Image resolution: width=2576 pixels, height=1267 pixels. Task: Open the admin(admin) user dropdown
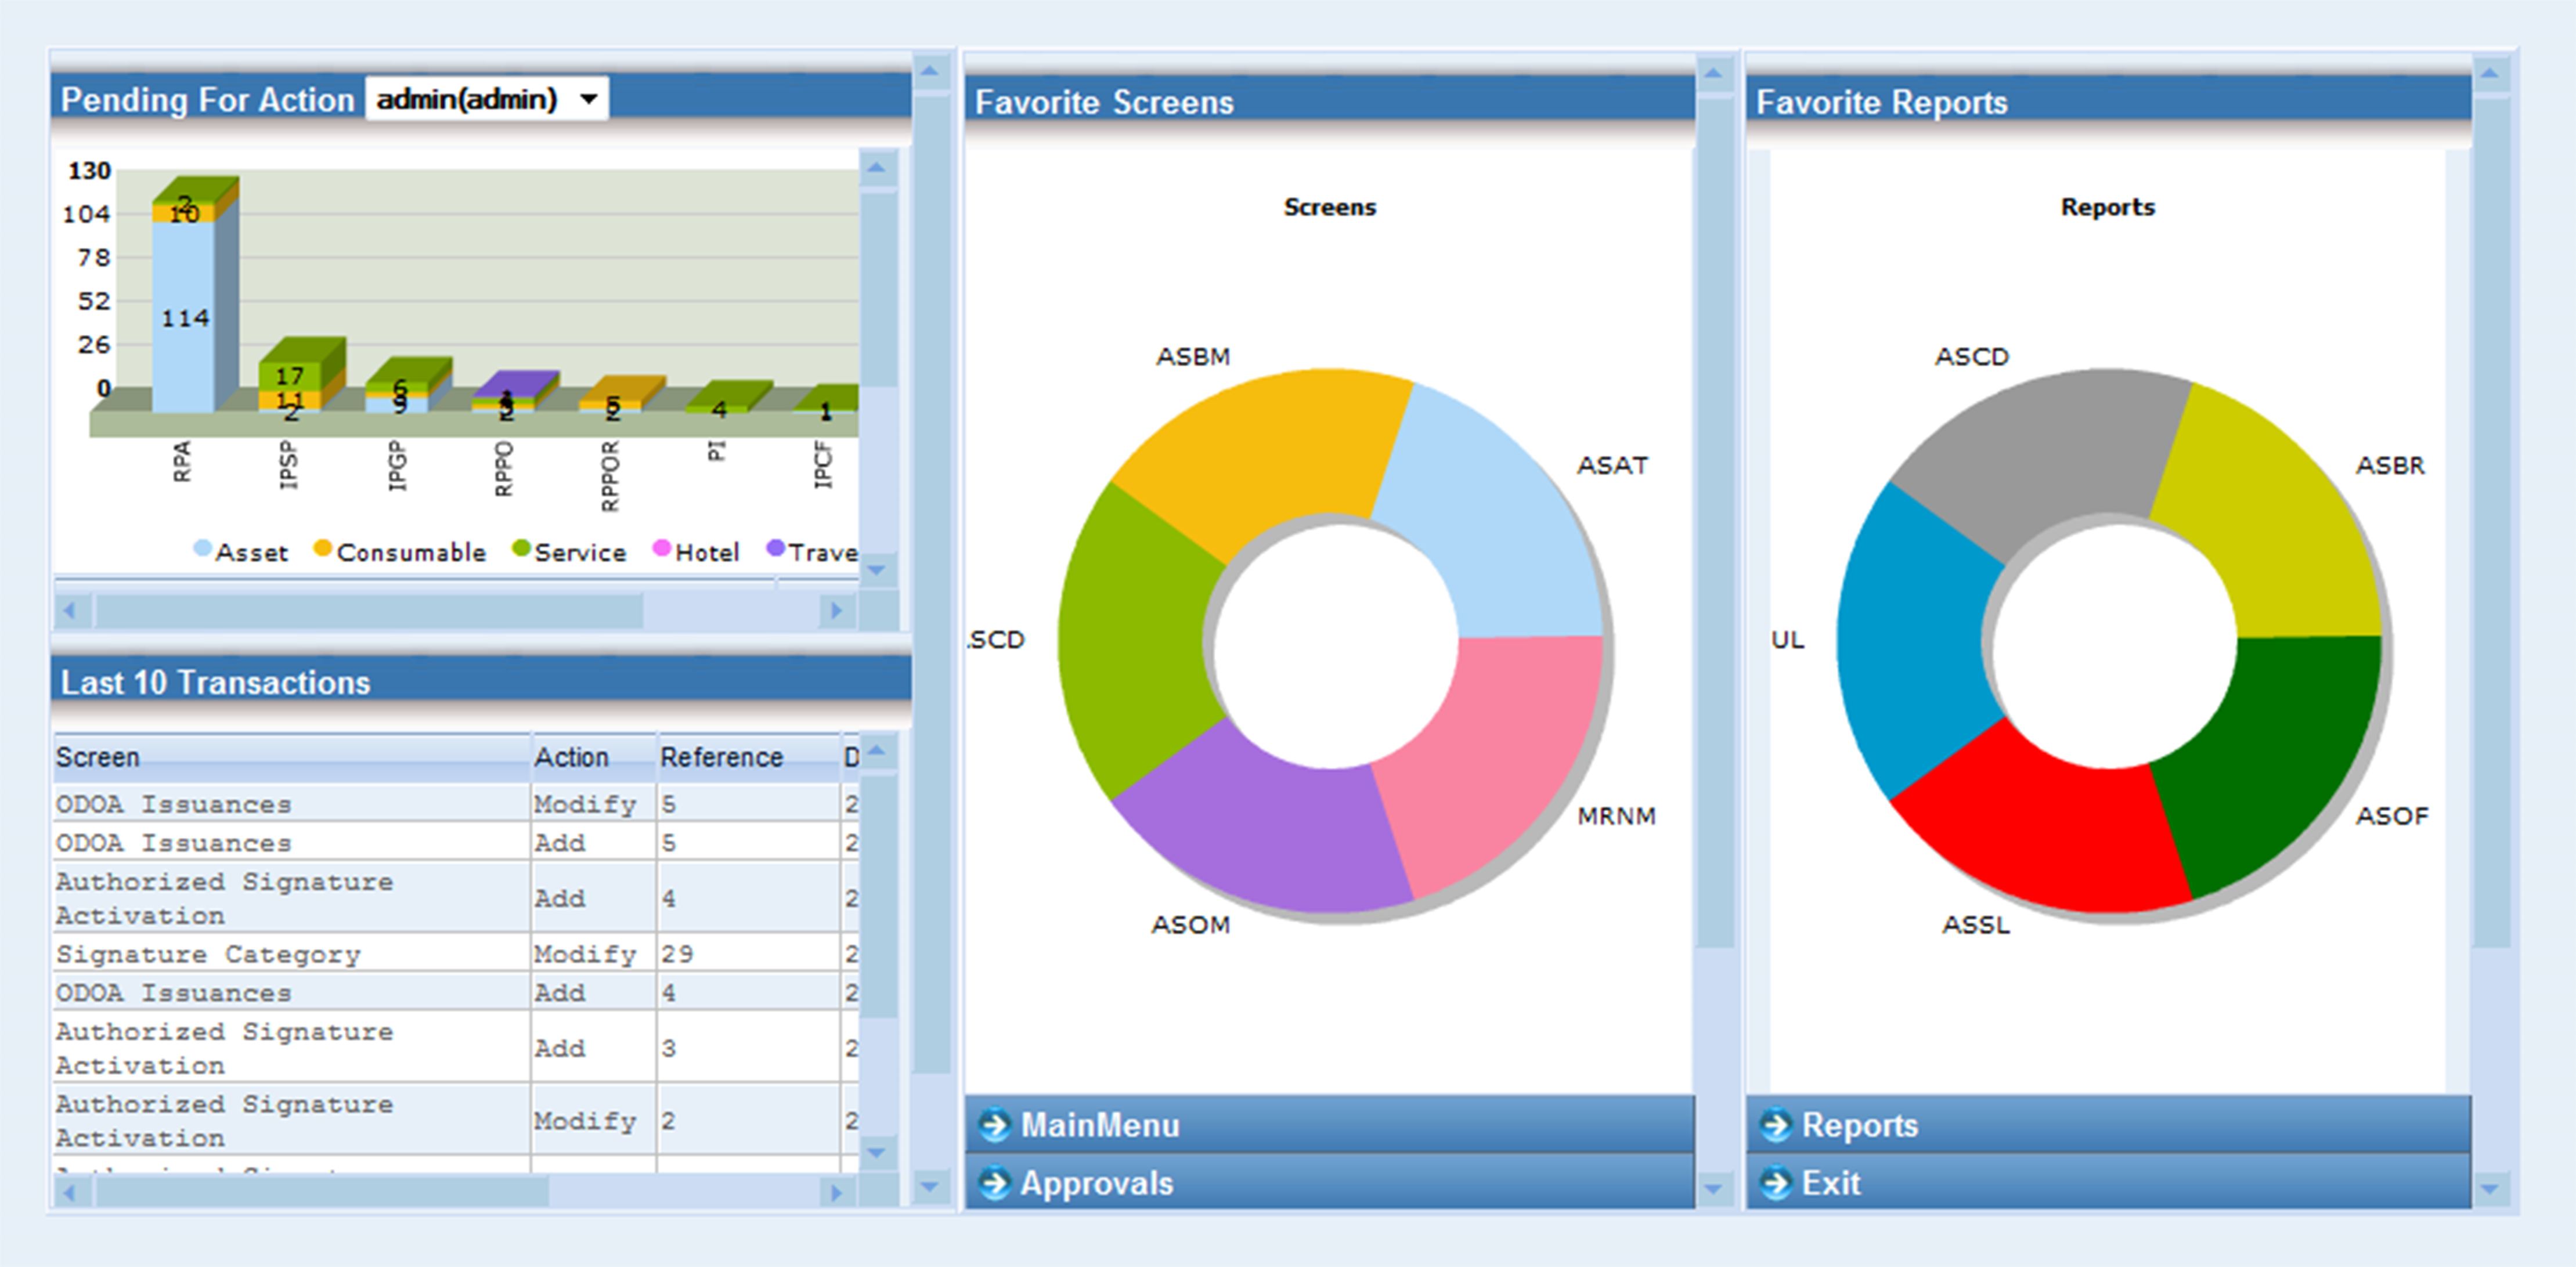pos(487,99)
